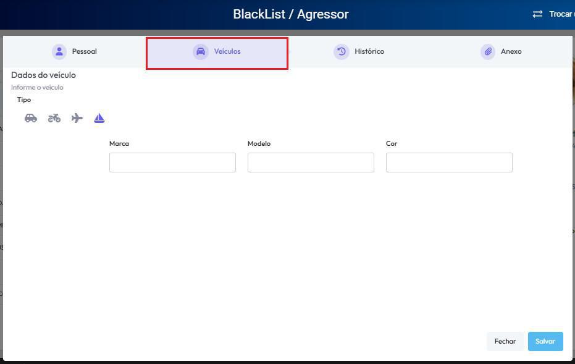The height and width of the screenshot is (364, 575).
Task: Click the Fechar button
Action: [x=505, y=342]
